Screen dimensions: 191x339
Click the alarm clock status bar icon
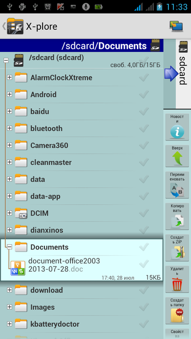click(48, 7)
